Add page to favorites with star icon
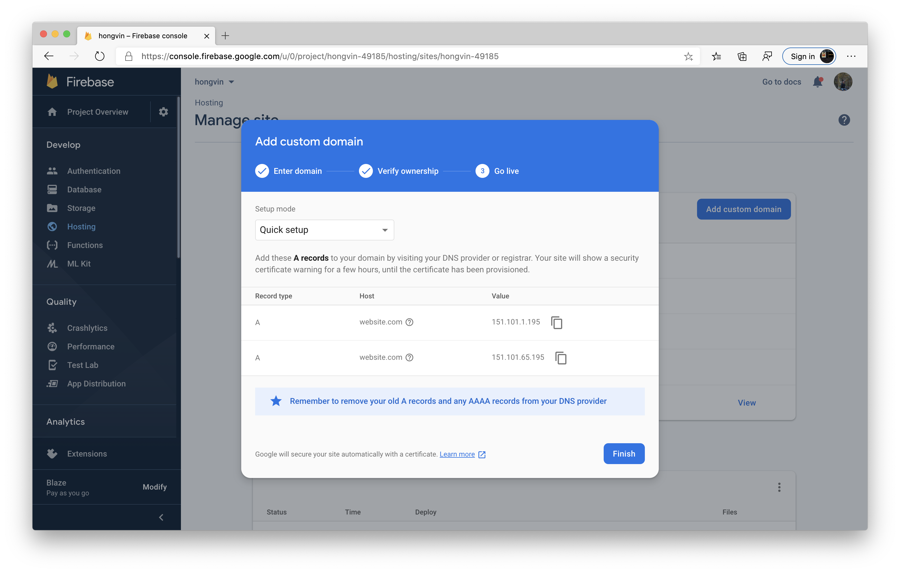This screenshot has width=900, height=573. pos(688,56)
